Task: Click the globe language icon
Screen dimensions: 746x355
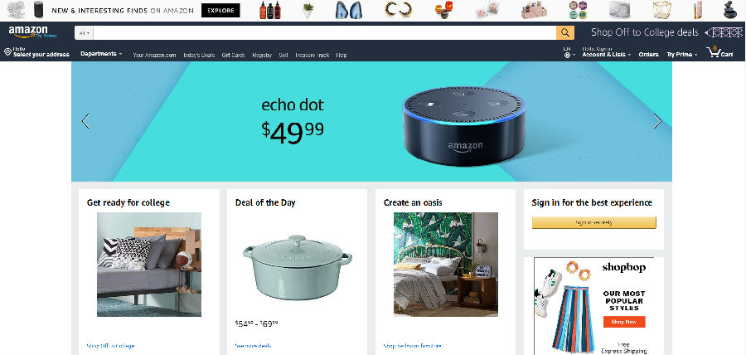Action: (x=567, y=56)
